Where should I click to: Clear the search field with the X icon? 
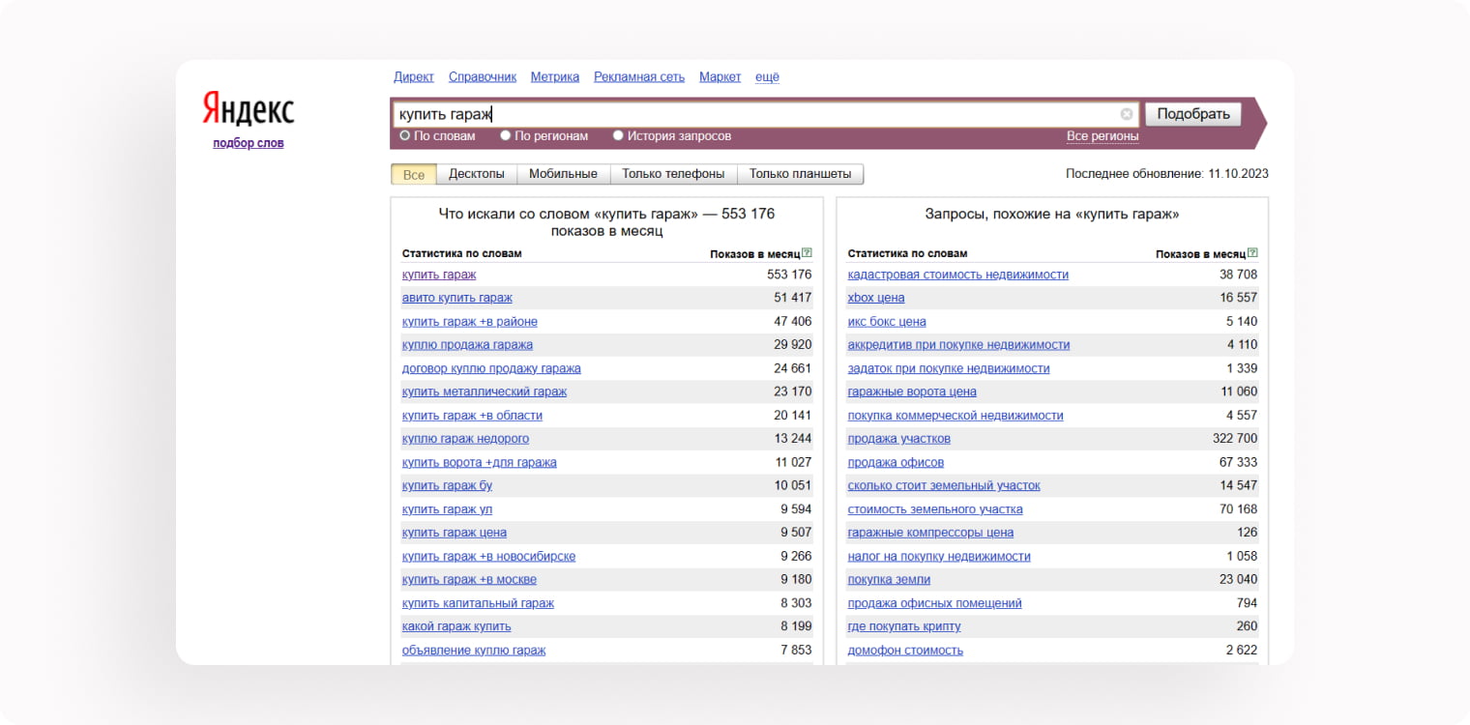tap(1127, 114)
